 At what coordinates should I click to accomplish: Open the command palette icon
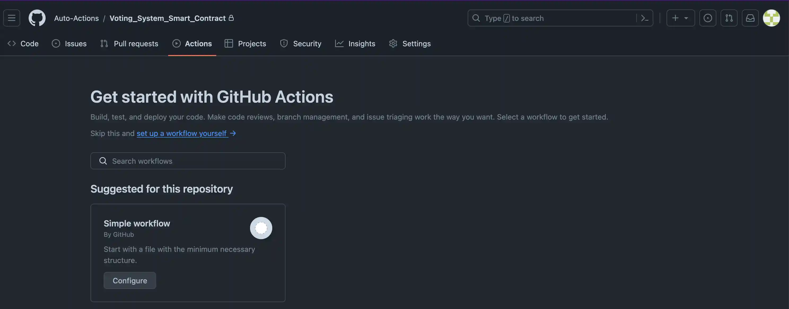(x=645, y=18)
